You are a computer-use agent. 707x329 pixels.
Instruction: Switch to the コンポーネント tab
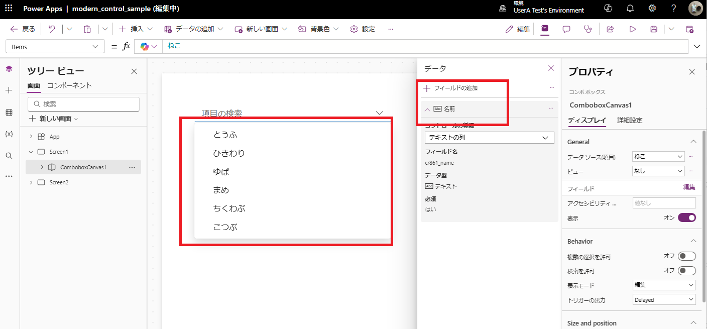(x=69, y=85)
